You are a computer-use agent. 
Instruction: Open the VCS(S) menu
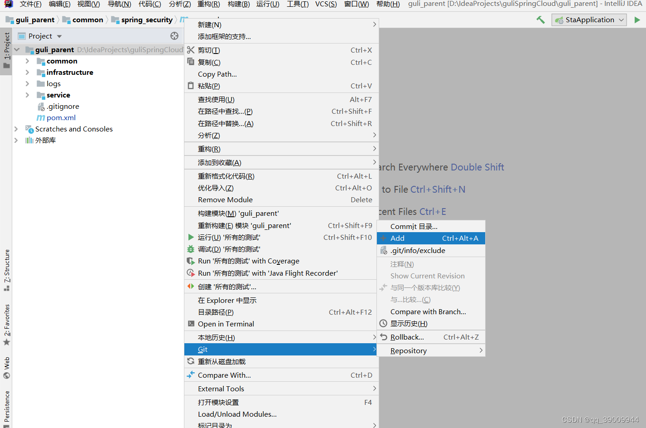pos(326,4)
